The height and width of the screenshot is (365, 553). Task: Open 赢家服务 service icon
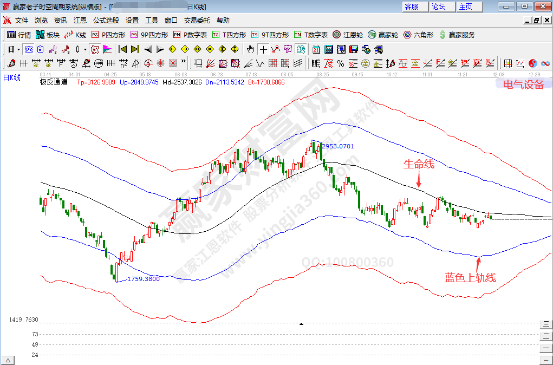[457, 35]
